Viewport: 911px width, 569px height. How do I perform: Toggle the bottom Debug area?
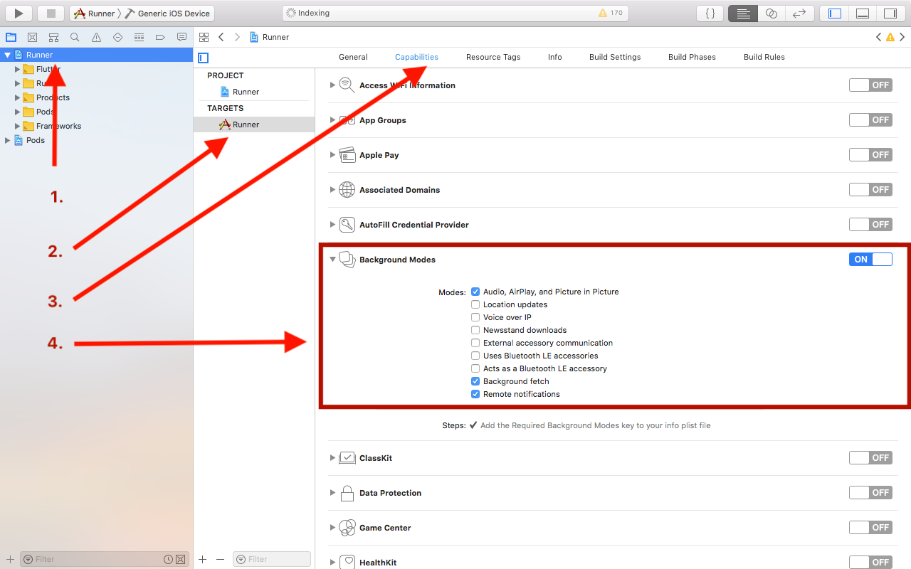(x=863, y=13)
